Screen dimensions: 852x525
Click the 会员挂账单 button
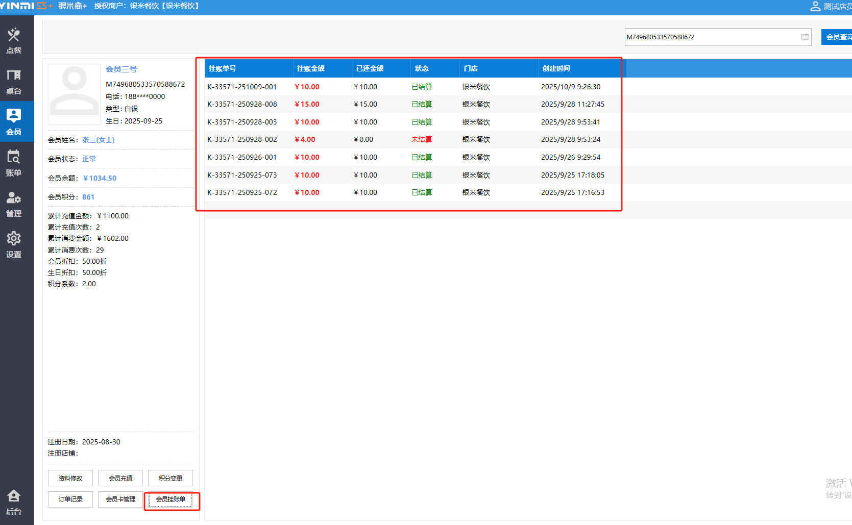pyautogui.click(x=171, y=499)
